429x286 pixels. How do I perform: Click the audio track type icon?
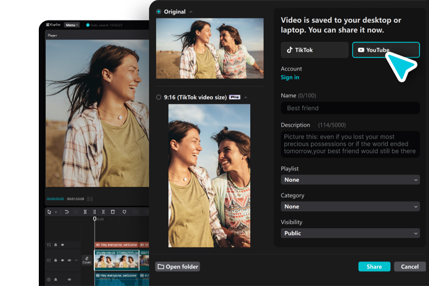49,279
